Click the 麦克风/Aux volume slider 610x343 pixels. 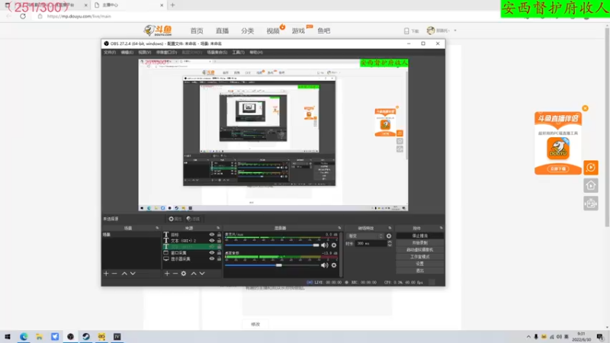[272, 245]
